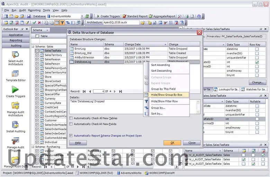Expand the Architecture toolbar overflow arrow
This screenshot has width=270, height=177.
[186, 23]
